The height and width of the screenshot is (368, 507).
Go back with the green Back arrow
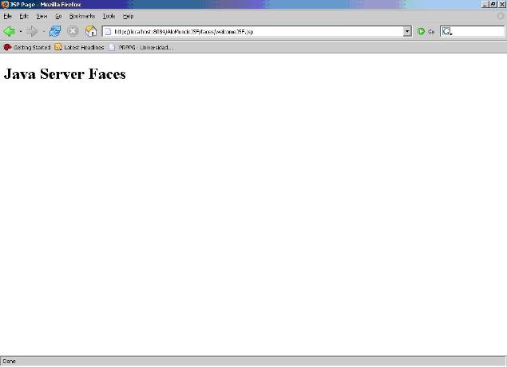[x=10, y=31]
